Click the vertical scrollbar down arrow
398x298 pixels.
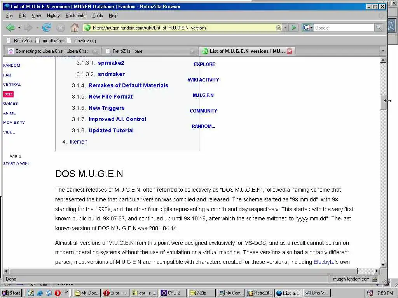383,265
